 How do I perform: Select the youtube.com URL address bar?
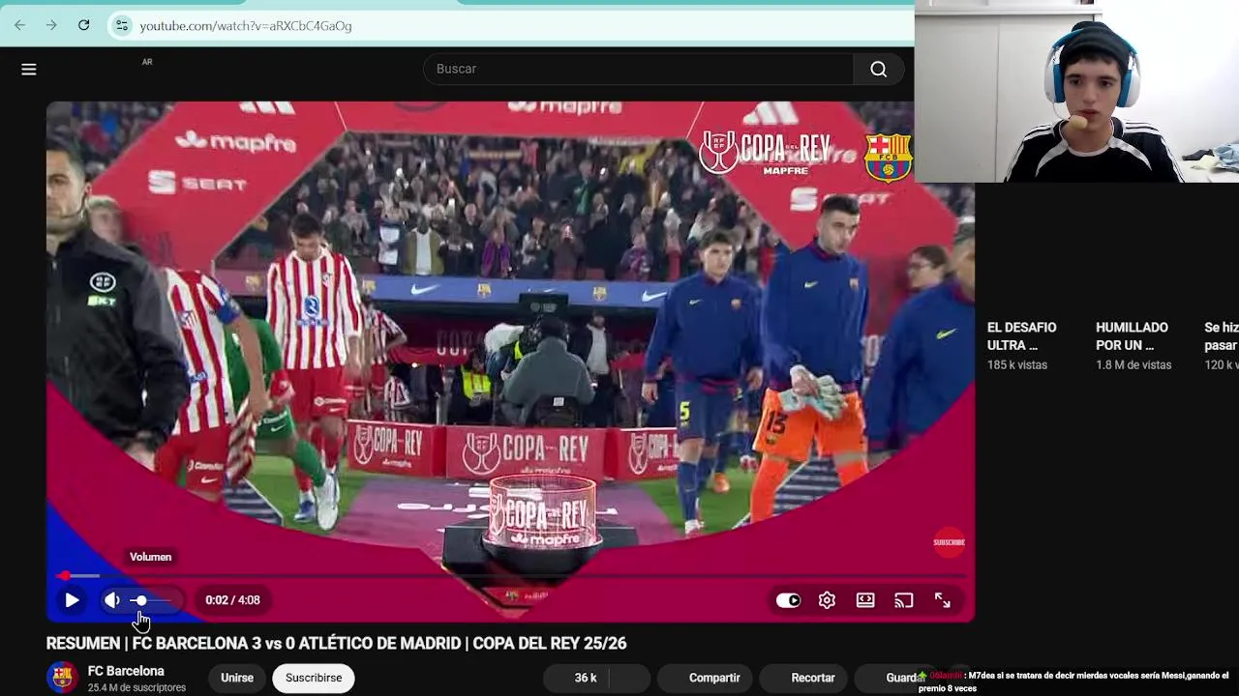point(246,26)
